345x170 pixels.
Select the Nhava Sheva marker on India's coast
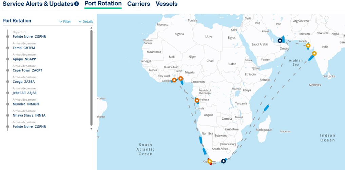[314, 54]
